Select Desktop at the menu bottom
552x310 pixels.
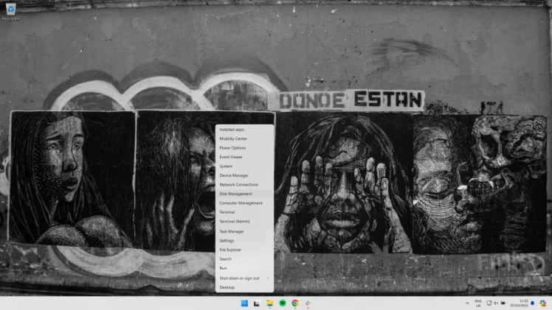click(x=227, y=287)
